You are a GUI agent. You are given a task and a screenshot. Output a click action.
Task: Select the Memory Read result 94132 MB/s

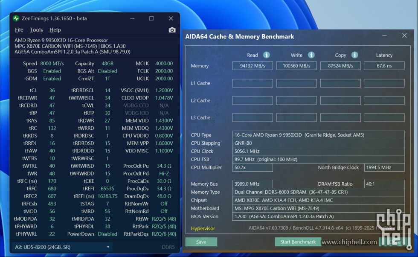coord(253,66)
